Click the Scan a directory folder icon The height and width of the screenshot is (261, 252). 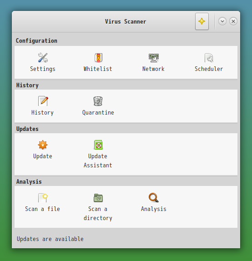coord(98,198)
